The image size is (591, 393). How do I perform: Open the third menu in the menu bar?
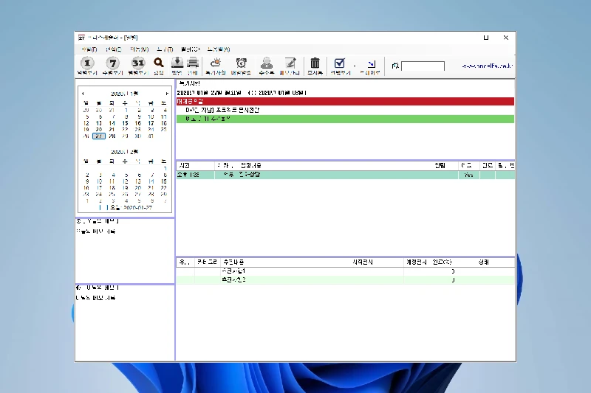[x=140, y=49]
